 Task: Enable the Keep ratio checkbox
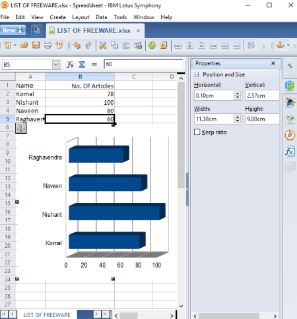(x=197, y=132)
